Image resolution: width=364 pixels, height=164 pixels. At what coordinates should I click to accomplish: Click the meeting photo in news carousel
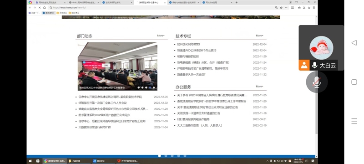coord(117,66)
